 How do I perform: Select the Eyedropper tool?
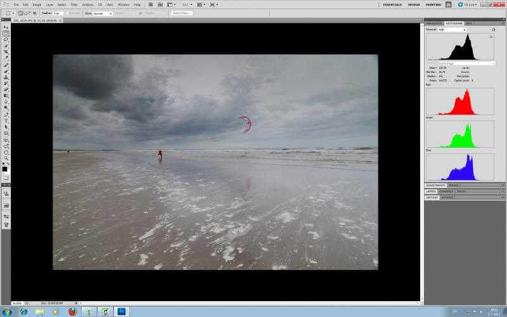pyautogui.click(x=6, y=58)
